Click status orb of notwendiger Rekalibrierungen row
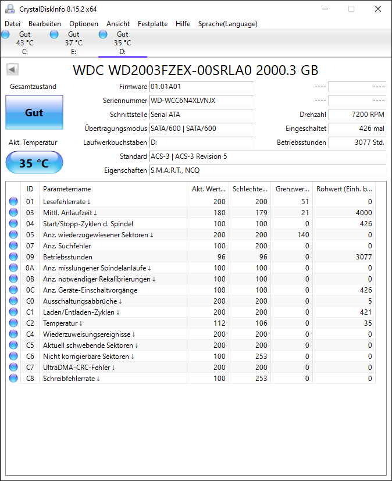 (13, 279)
